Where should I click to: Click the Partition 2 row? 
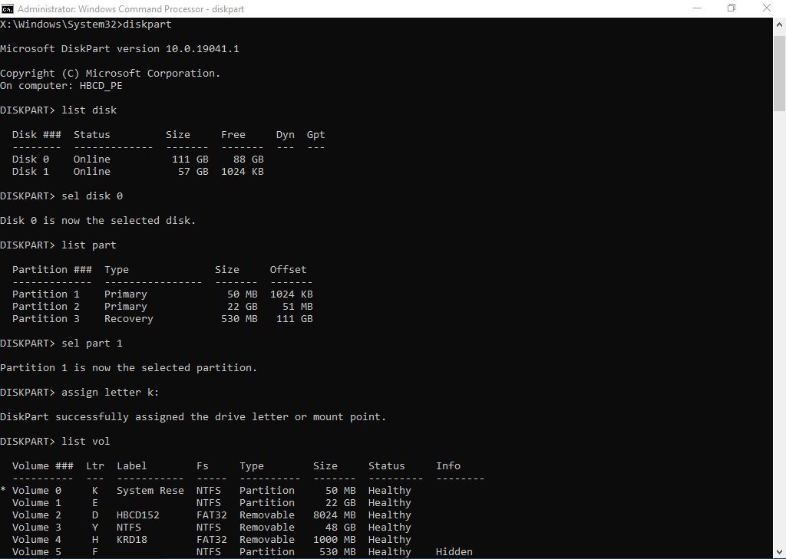pos(162,307)
